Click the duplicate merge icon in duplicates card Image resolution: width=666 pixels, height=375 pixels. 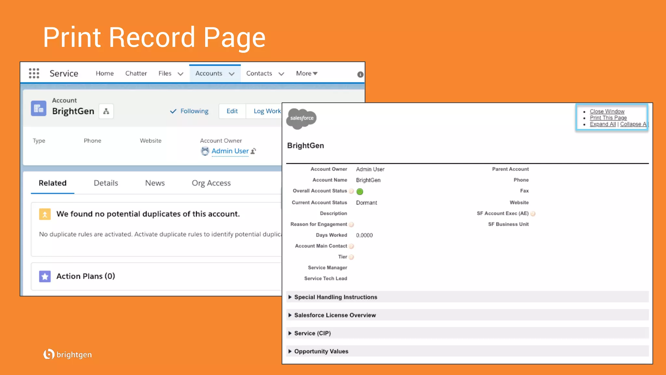click(x=45, y=214)
